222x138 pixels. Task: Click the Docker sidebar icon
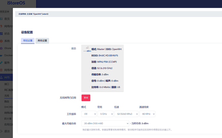click(2, 55)
